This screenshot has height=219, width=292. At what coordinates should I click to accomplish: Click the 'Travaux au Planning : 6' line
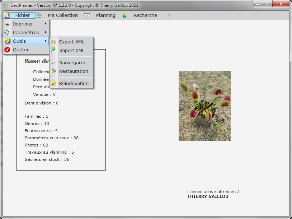49,152
